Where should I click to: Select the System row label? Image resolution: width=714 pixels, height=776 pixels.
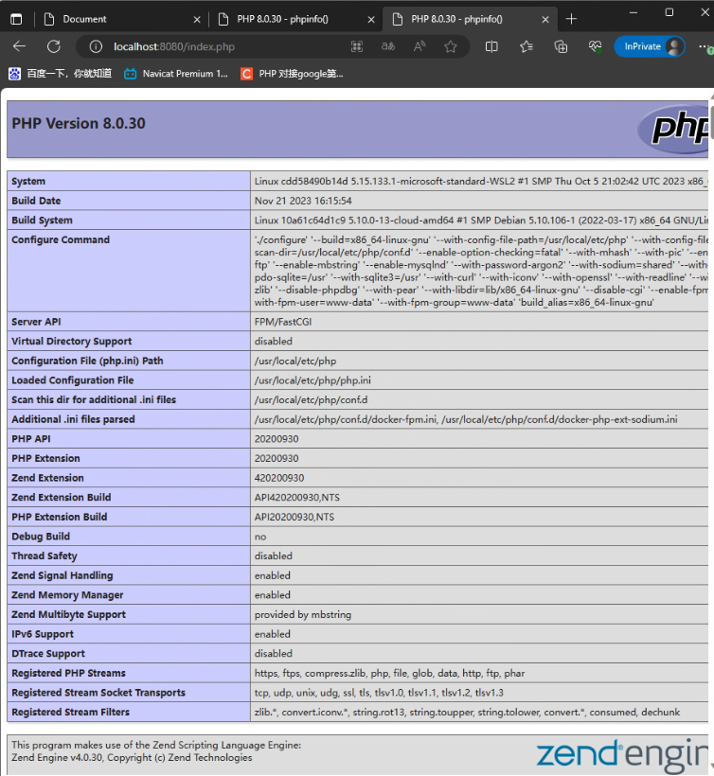pos(28,181)
